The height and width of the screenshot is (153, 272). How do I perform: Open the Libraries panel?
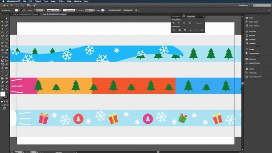[251, 59]
